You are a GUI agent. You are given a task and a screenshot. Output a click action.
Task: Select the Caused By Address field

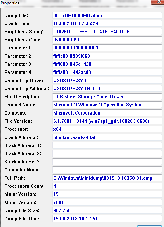(x=107, y=88)
